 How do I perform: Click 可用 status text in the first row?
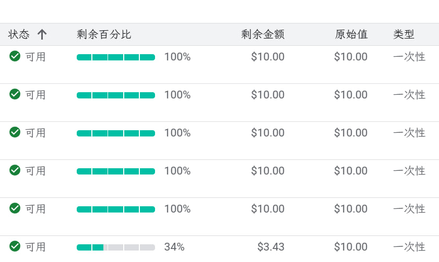click(35, 57)
